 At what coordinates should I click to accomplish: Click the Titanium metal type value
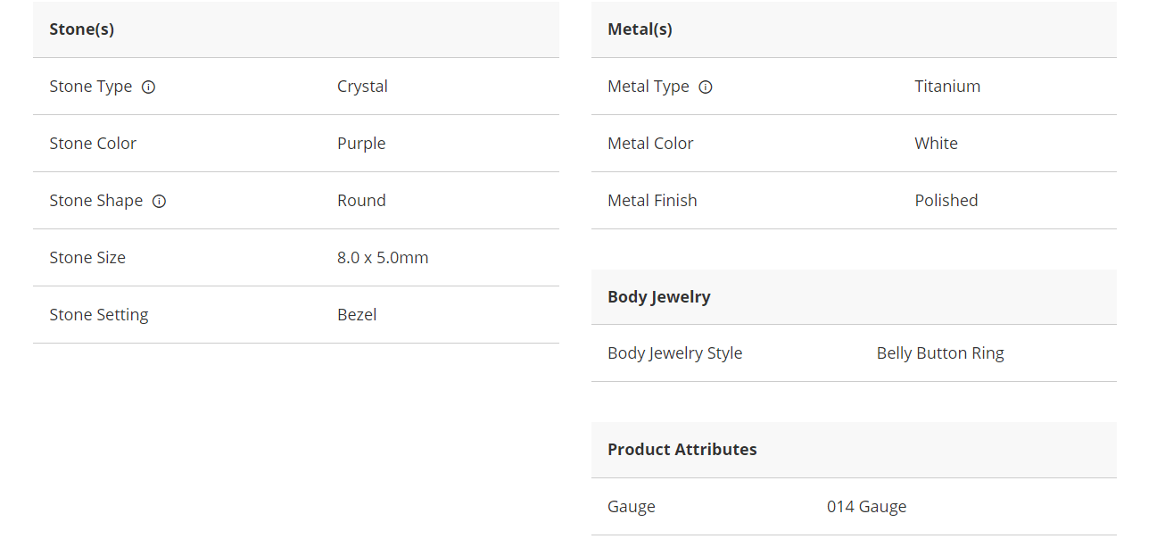tap(947, 87)
